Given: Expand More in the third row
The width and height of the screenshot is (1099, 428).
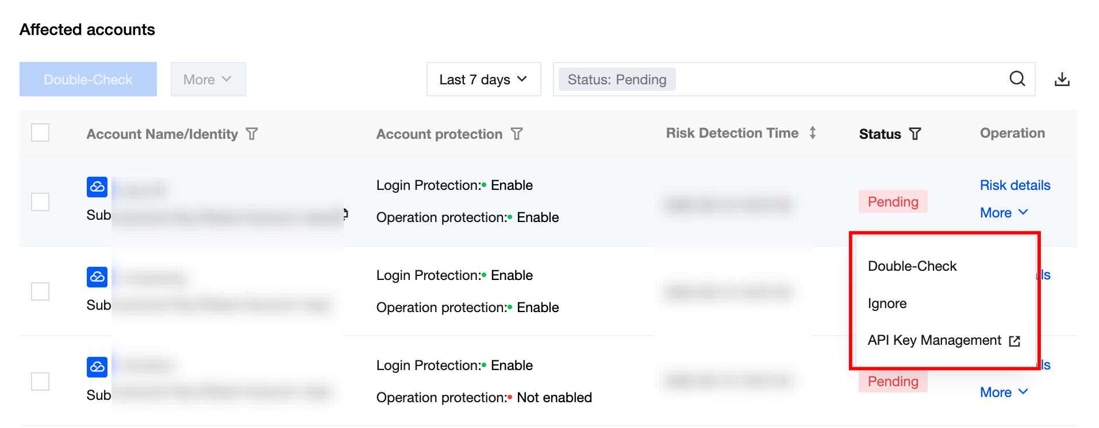Looking at the screenshot, I should click(1004, 392).
